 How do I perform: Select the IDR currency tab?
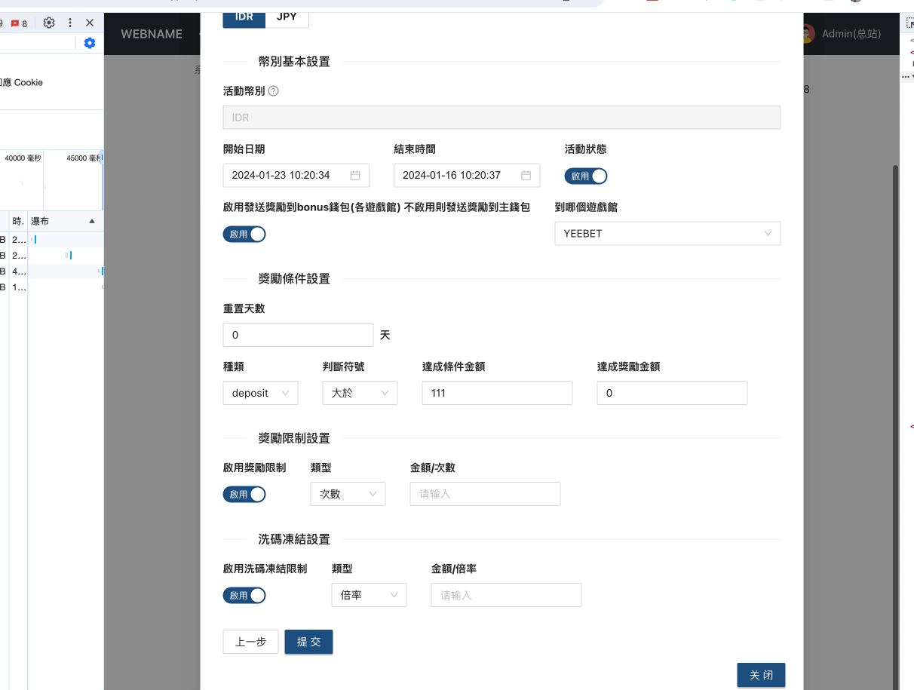coord(244,17)
